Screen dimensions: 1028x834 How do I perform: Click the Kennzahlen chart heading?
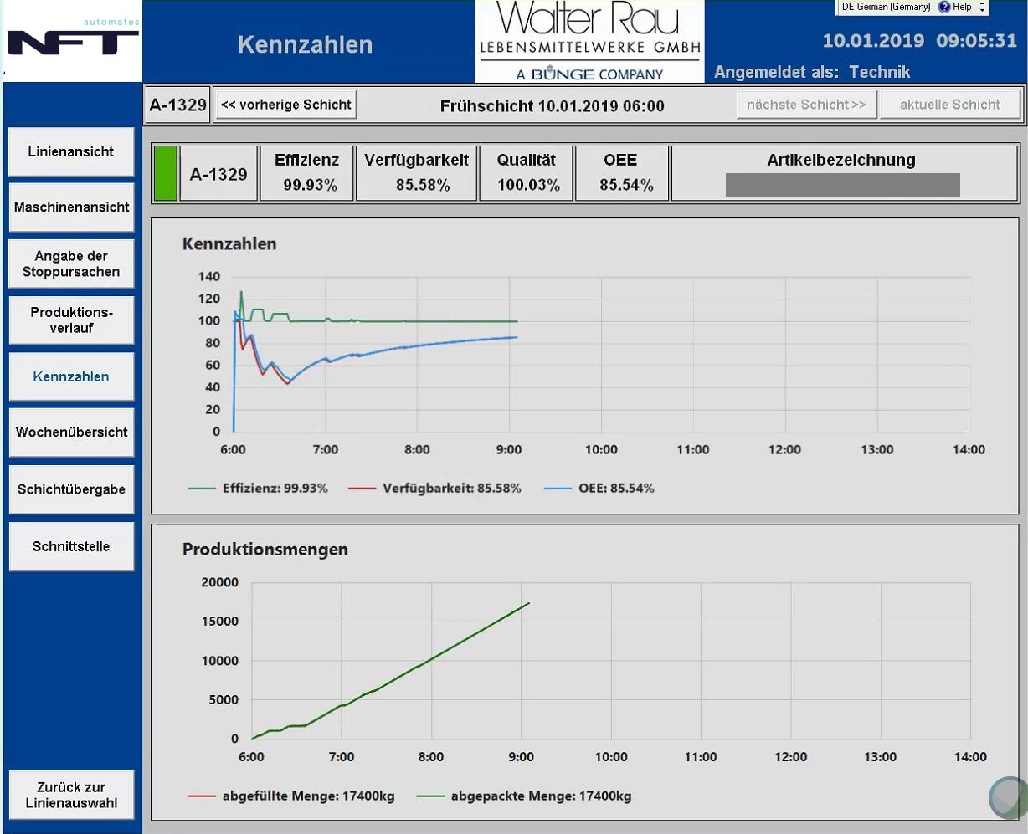click(x=229, y=244)
